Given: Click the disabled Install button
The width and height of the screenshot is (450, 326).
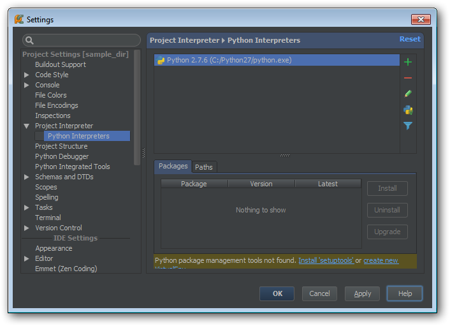Looking at the screenshot, I should tap(388, 188).
